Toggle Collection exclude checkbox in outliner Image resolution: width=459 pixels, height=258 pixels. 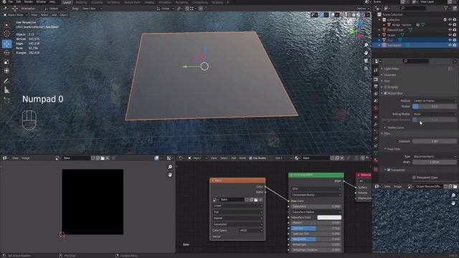(445, 19)
